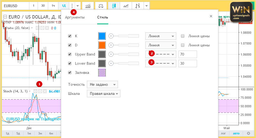Viewport: 256px width, 138px height.
Task: Enable price line checkbox for D
Action: click(x=183, y=45)
